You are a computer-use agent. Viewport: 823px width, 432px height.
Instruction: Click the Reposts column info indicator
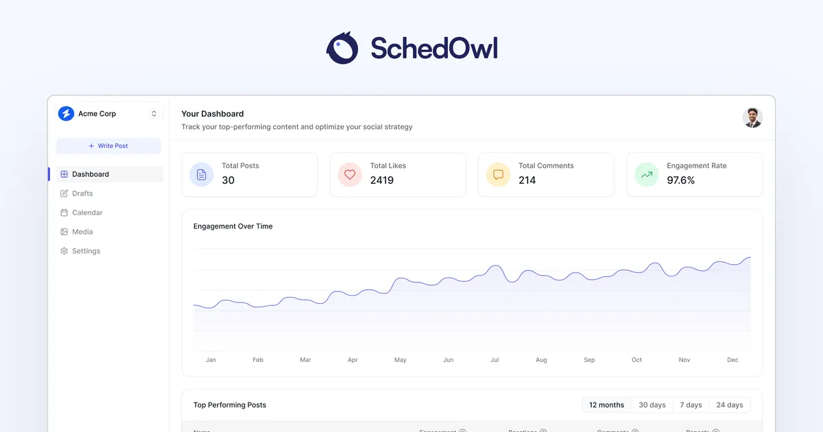716,431
